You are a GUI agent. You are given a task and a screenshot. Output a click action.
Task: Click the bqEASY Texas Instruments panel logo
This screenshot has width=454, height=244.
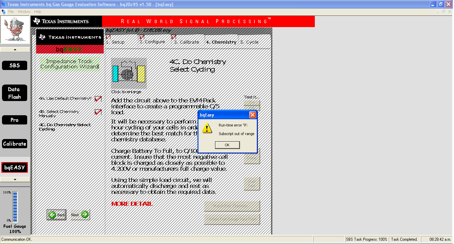(x=70, y=41)
